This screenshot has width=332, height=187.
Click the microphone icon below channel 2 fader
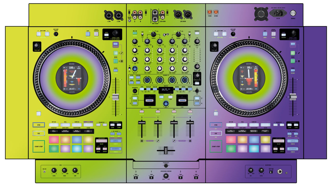point(174,141)
